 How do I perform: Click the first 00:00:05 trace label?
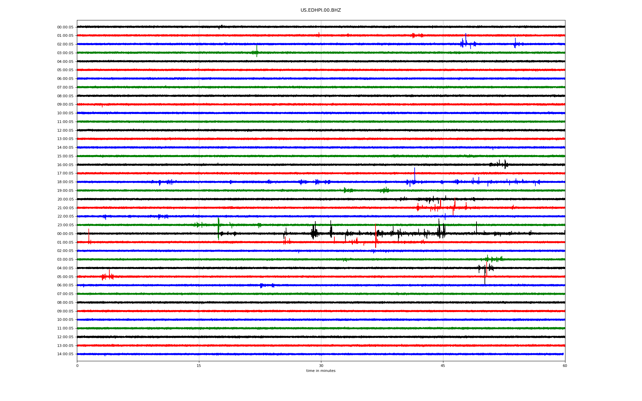[x=65, y=27]
